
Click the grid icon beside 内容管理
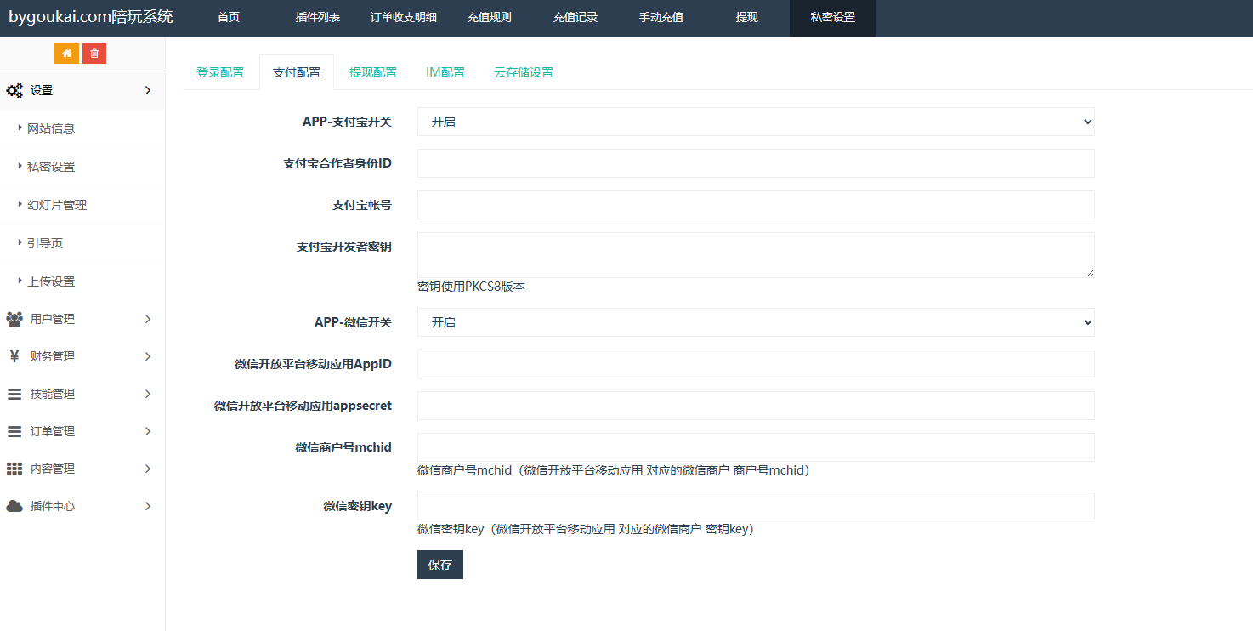point(14,469)
